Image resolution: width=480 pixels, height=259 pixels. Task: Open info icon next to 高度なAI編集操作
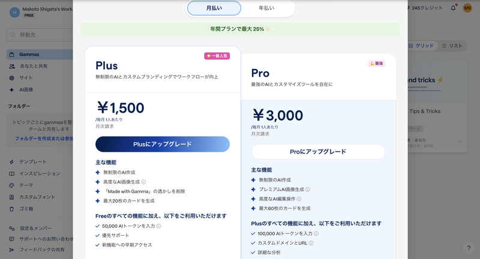coord(299,199)
